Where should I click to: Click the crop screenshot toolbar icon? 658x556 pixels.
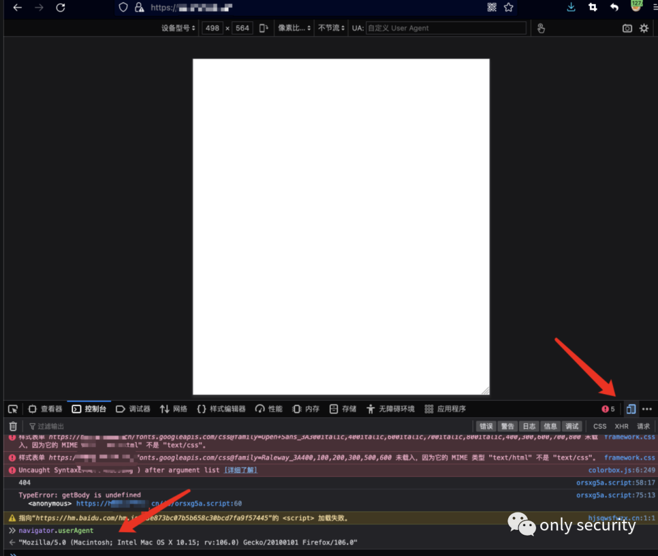click(x=593, y=7)
